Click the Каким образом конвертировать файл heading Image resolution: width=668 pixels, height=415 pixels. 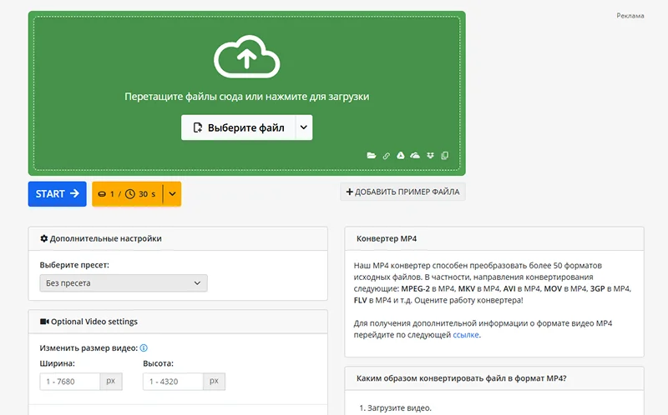point(462,378)
